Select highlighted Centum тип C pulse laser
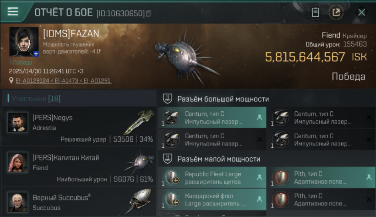Screen dimensions: 376x217 coord(212,117)
